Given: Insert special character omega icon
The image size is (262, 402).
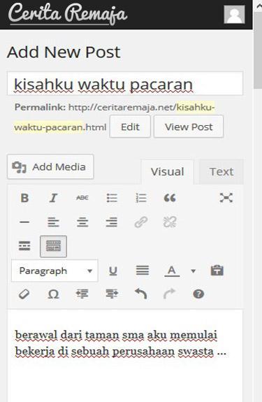Looking at the screenshot, I should [x=53, y=294].
